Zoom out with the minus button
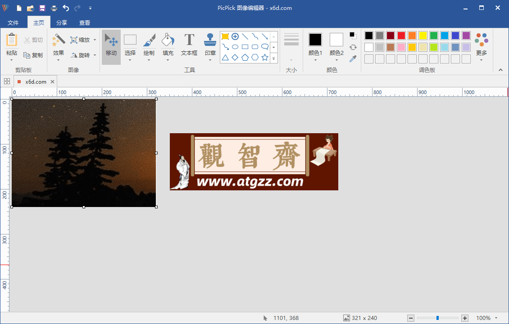 pyautogui.click(x=411, y=318)
